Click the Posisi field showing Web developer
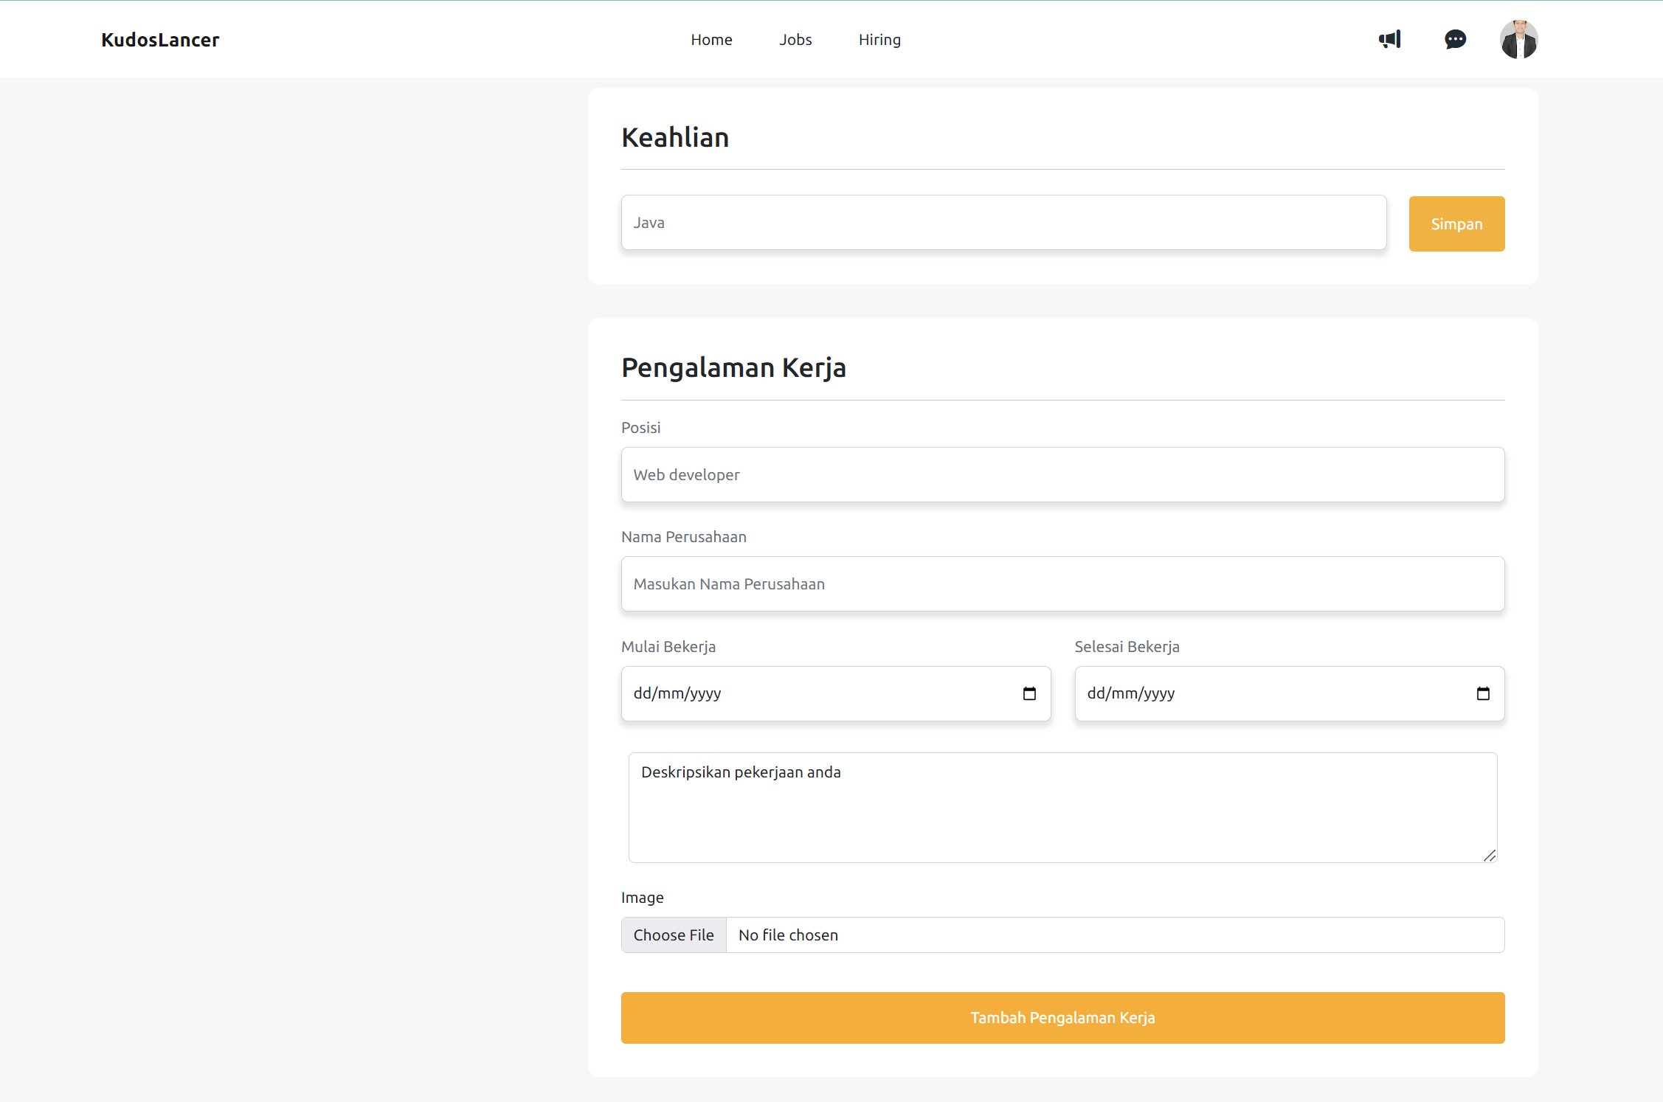Image resolution: width=1663 pixels, height=1102 pixels. pyautogui.click(x=1062, y=474)
